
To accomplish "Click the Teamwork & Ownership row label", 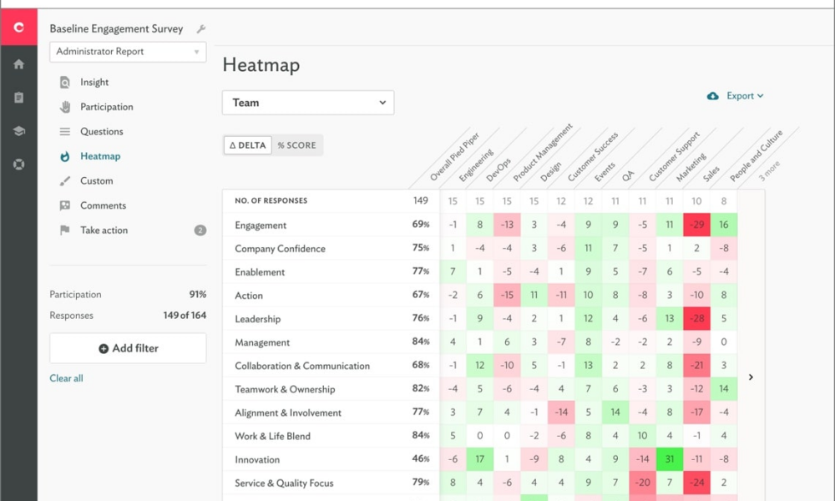I will (285, 389).
